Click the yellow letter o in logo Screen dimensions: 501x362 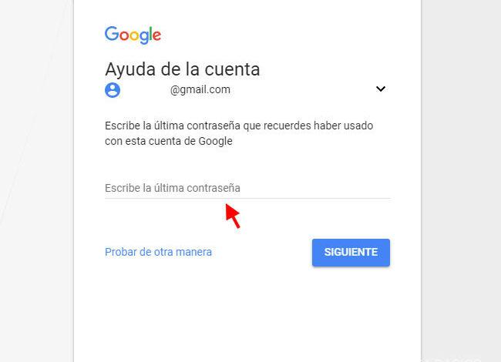(136, 35)
